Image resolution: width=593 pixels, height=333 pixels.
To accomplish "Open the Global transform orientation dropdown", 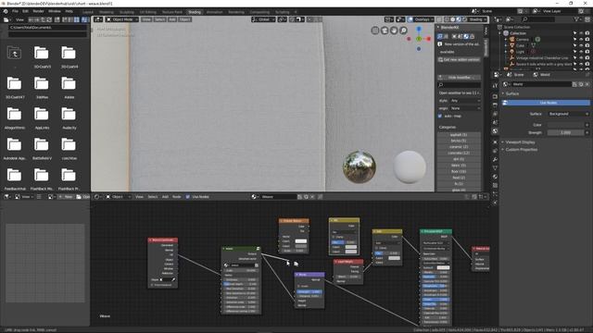I will click(263, 19).
